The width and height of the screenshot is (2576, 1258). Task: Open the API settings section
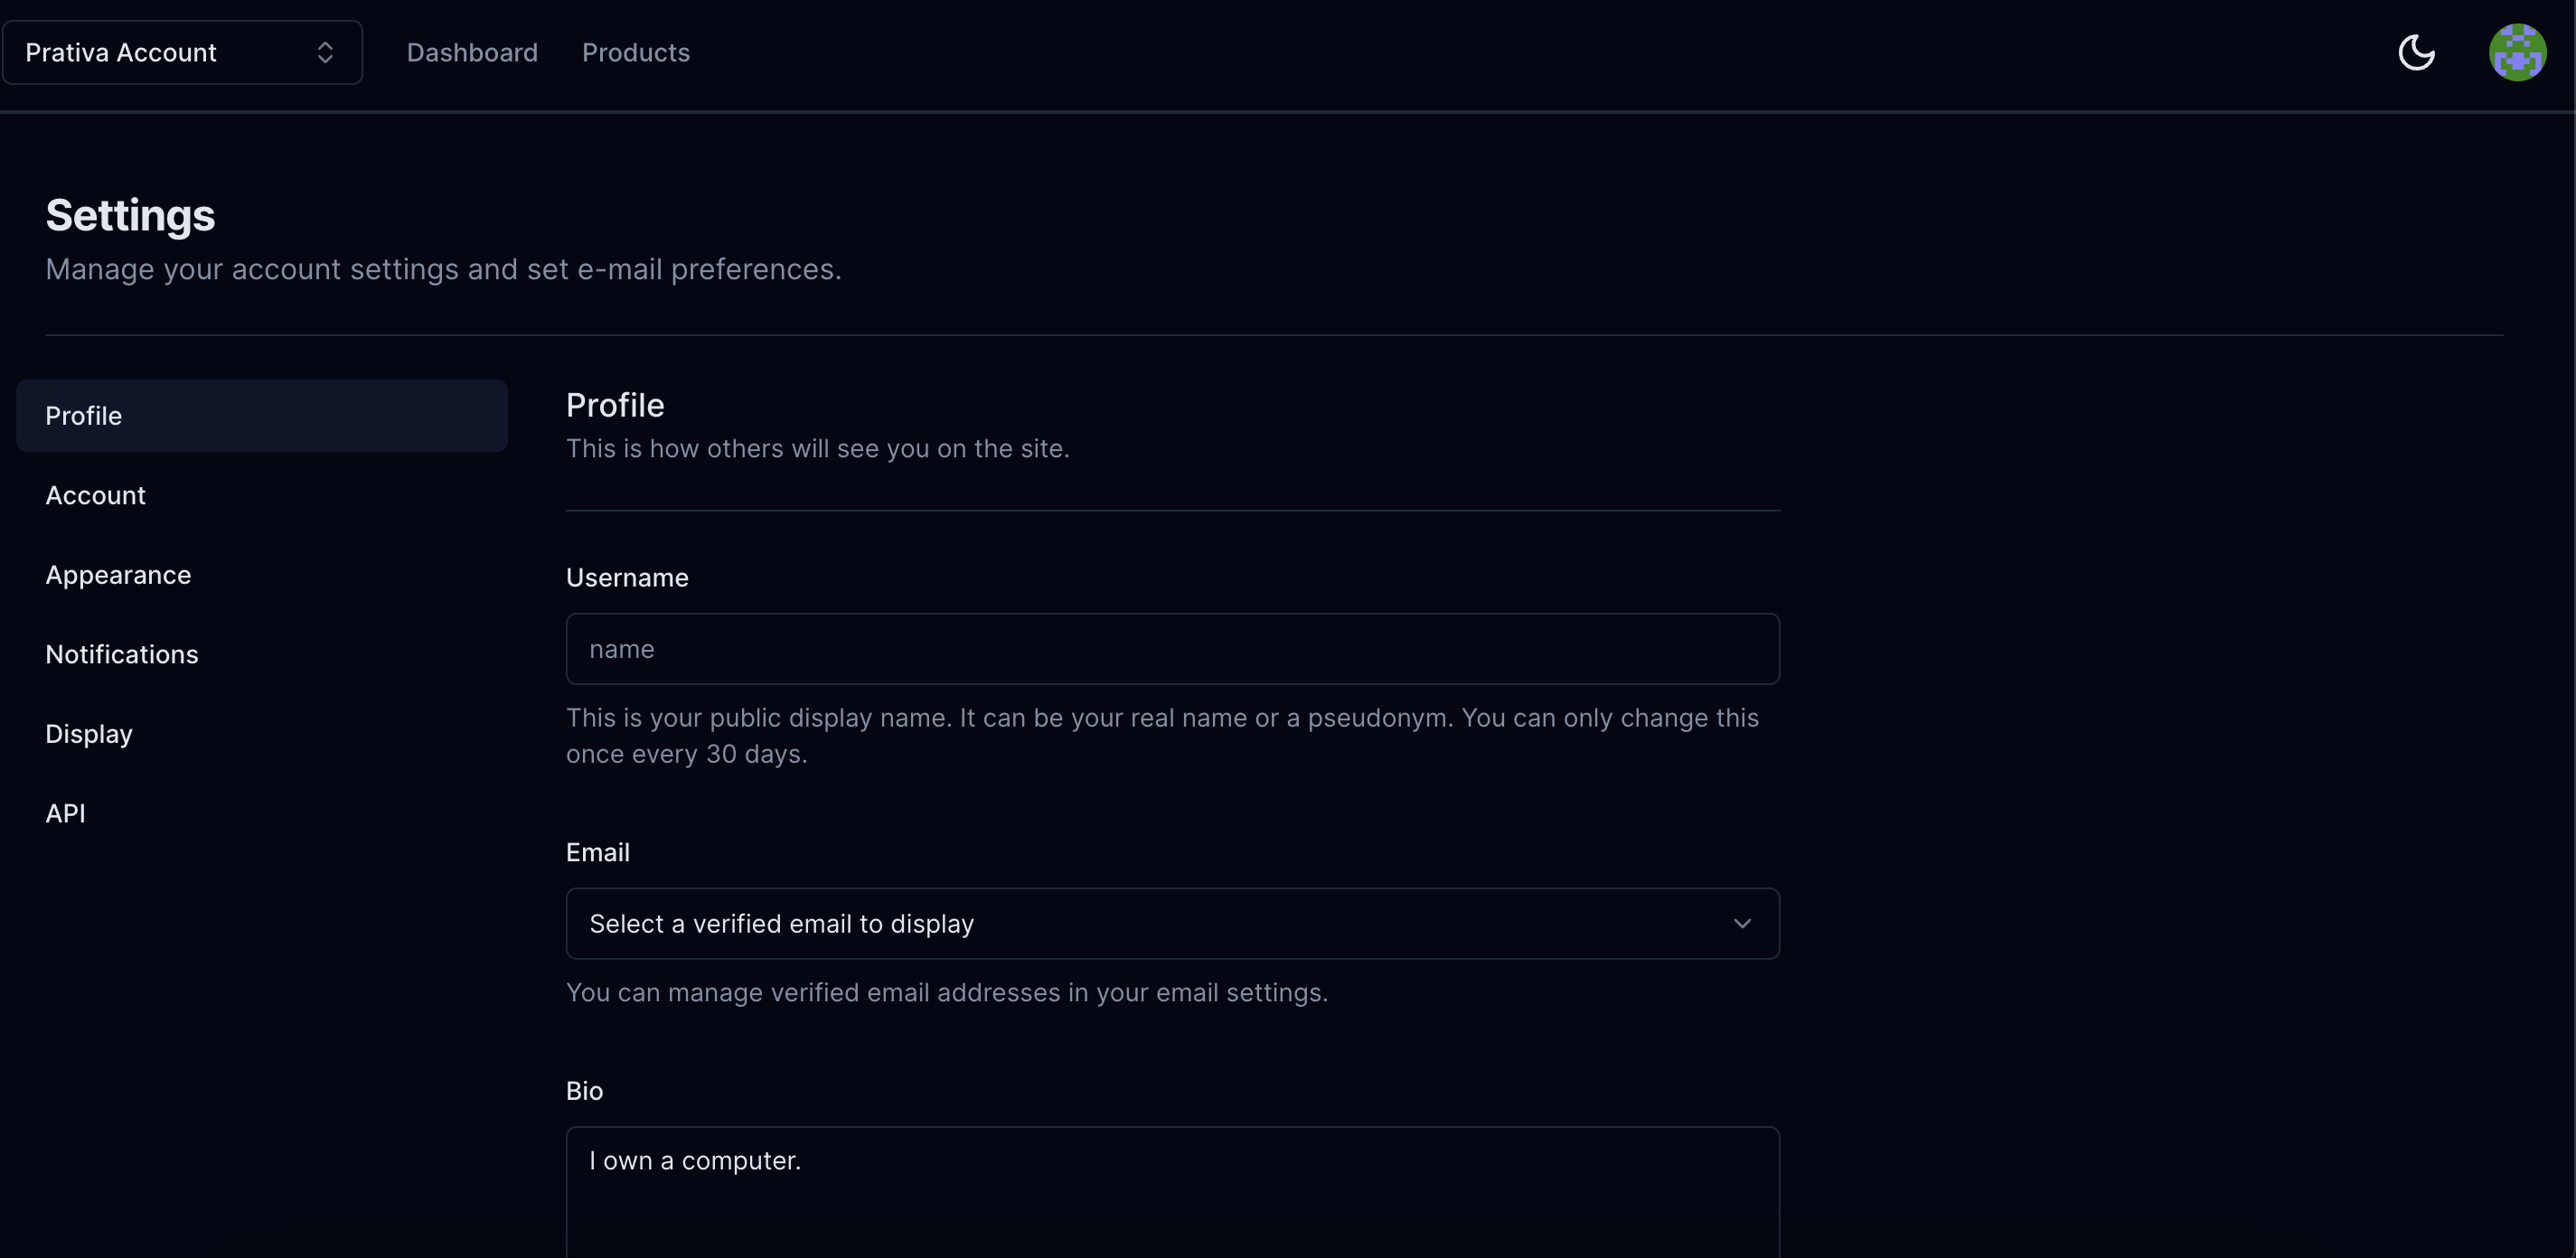pyautogui.click(x=66, y=813)
